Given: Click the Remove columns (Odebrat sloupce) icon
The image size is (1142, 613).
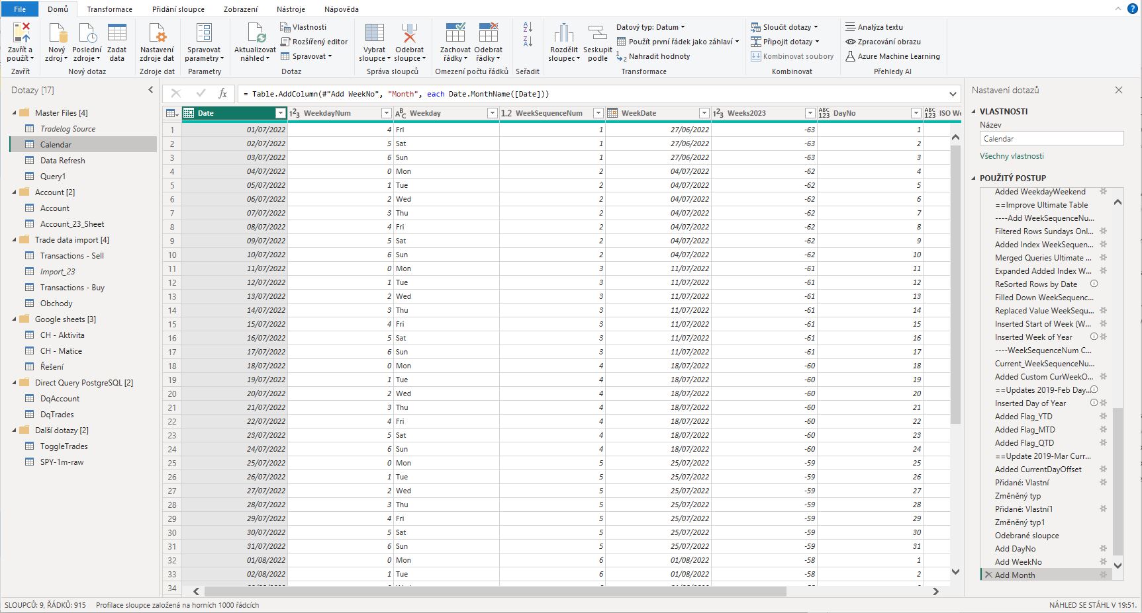Looking at the screenshot, I should tap(409, 34).
